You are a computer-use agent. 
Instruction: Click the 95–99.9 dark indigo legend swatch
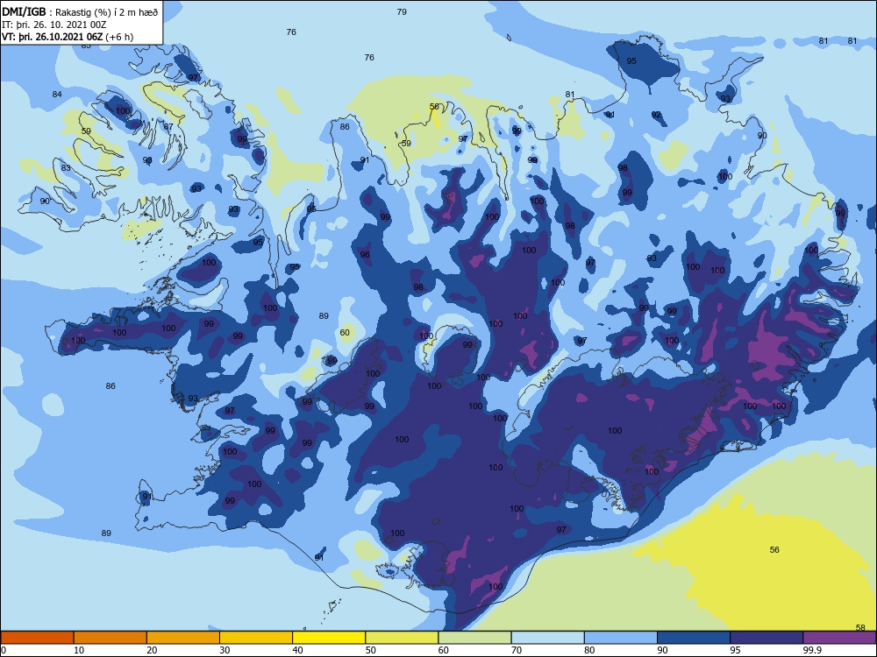click(766, 638)
